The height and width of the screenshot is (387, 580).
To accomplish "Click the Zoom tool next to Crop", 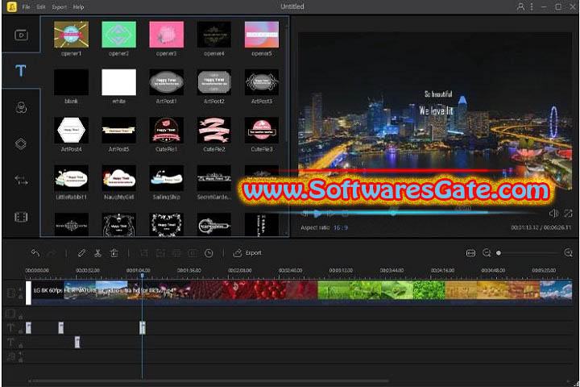I will 160,253.
